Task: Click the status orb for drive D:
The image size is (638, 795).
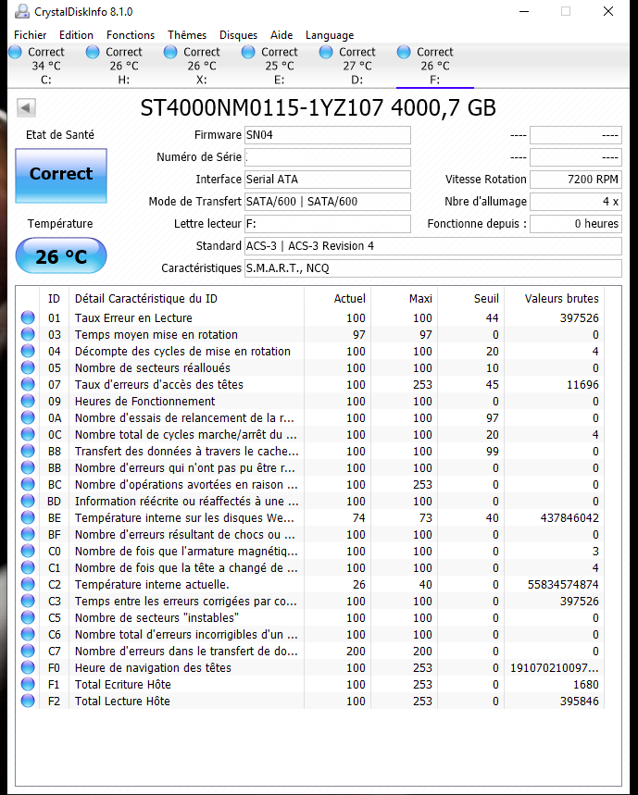Action: [326, 52]
